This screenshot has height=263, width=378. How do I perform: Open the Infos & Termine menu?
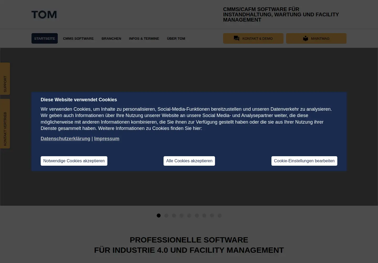pyautogui.click(x=144, y=38)
